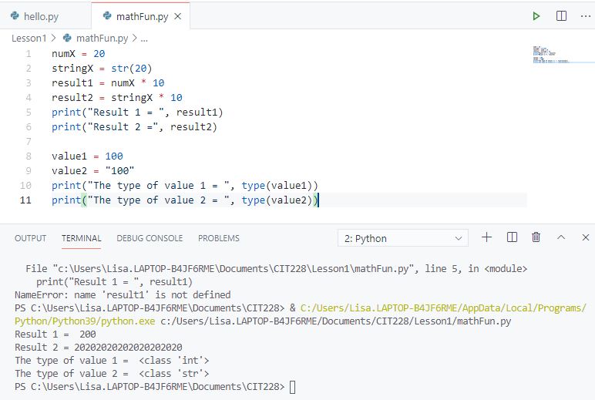Select the TERMINAL panel tab
Screen dimensions: 595x400
click(x=81, y=238)
